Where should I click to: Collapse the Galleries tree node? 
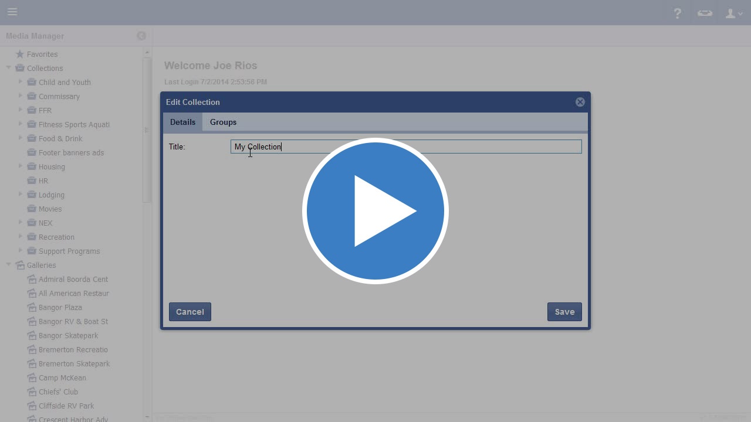point(9,265)
